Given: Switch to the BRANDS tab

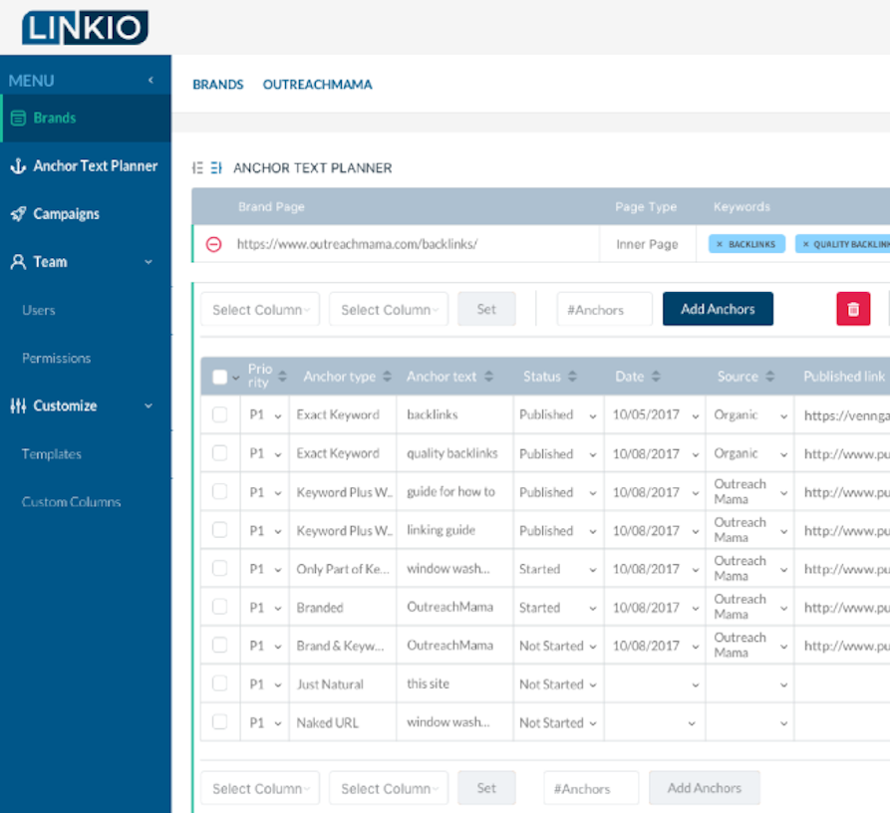Looking at the screenshot, I should pyautogui.click(x=217, y=85).
